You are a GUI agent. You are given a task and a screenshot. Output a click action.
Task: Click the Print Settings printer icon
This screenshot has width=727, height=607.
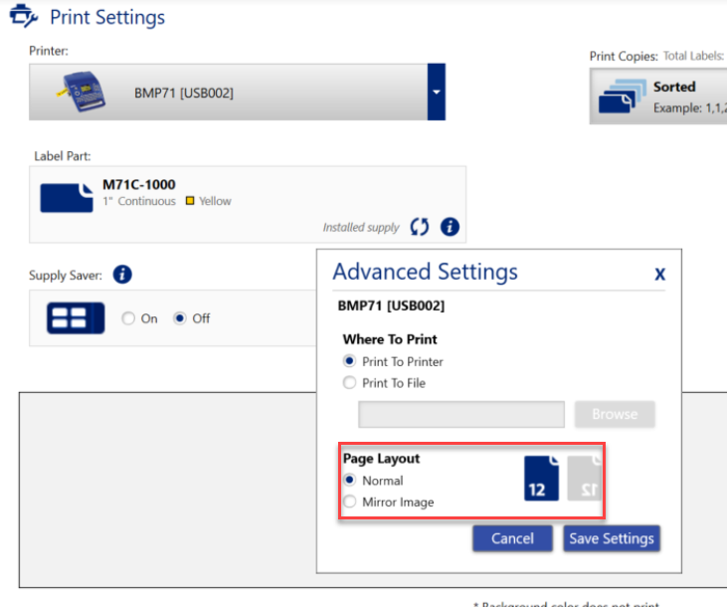tap(24, 17)
